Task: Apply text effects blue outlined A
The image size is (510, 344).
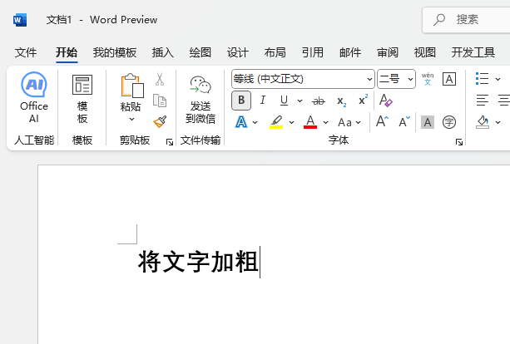Action: tap(241, 122)
